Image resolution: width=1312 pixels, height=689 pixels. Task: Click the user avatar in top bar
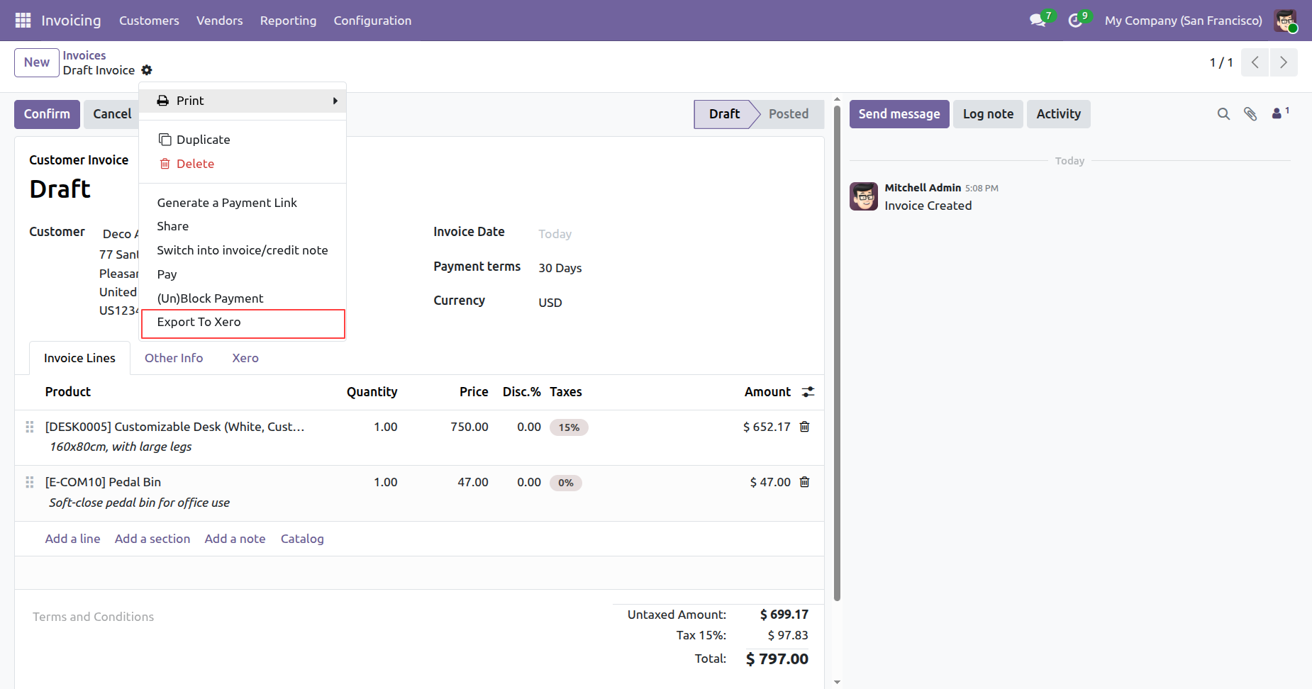click(1285, 21)
